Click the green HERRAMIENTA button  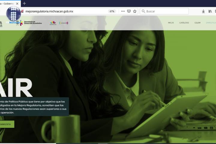click(x=7, y=124)
